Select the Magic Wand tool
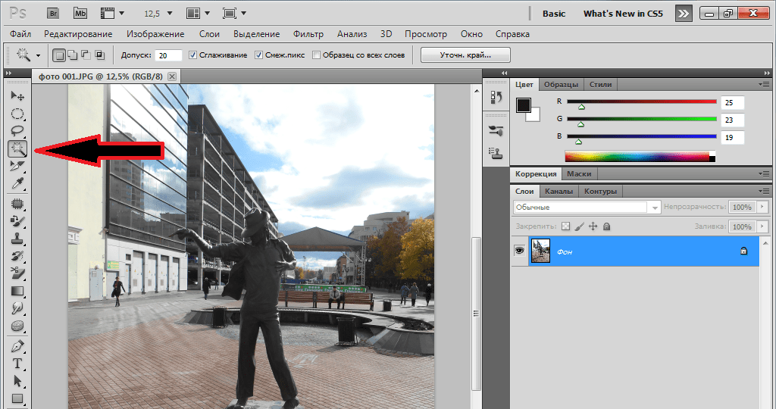This screenshot has height=409, width=776. click(x=17, y=148)
